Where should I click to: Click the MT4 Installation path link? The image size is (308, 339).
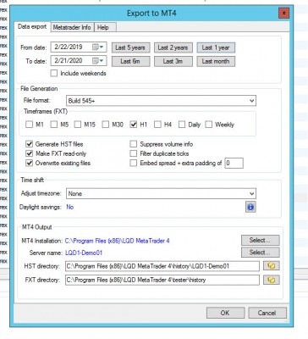(x=117, y=241)
